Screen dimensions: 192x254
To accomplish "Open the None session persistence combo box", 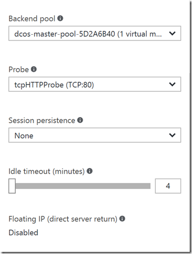I will click(94, 135).
